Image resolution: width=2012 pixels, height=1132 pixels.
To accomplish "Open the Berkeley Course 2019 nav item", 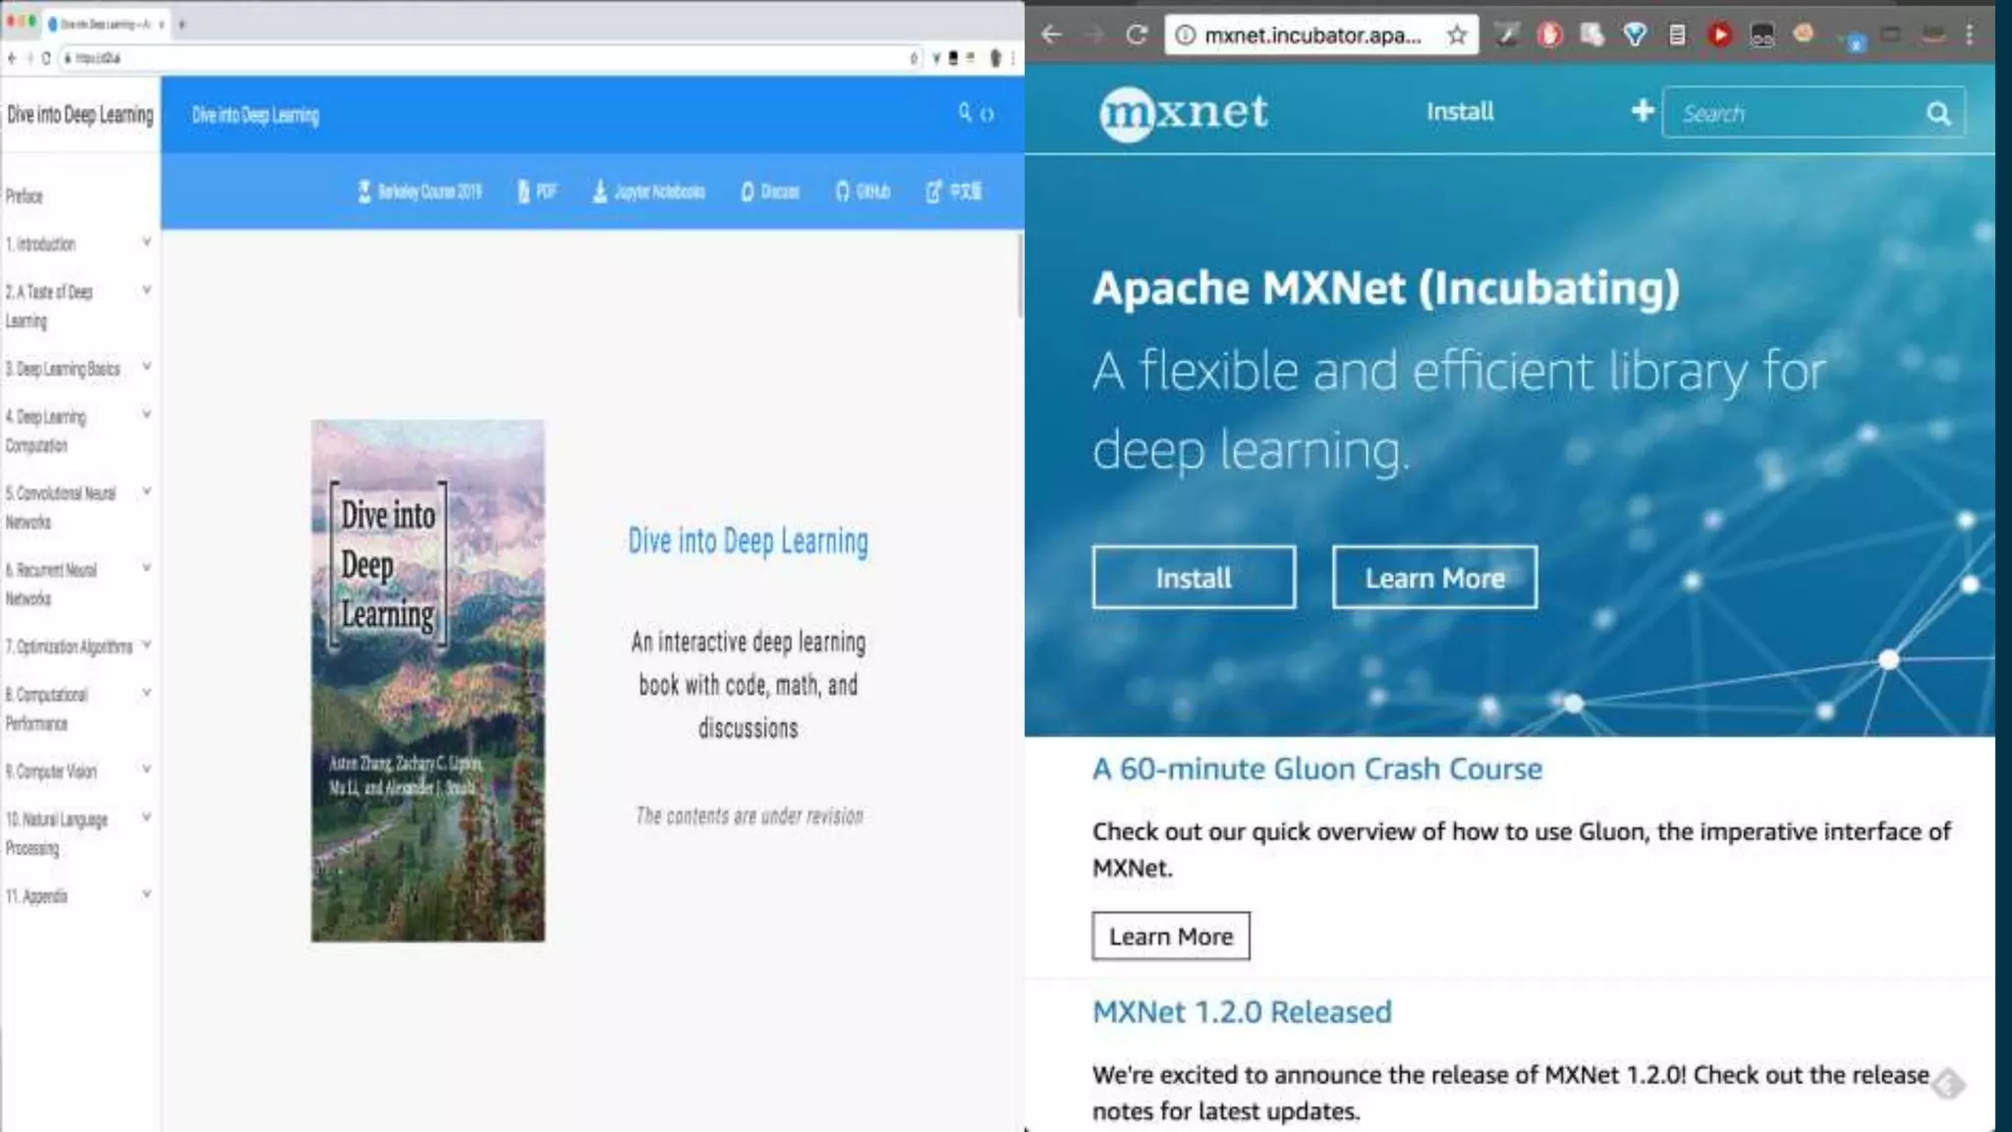I will [419, 192].
